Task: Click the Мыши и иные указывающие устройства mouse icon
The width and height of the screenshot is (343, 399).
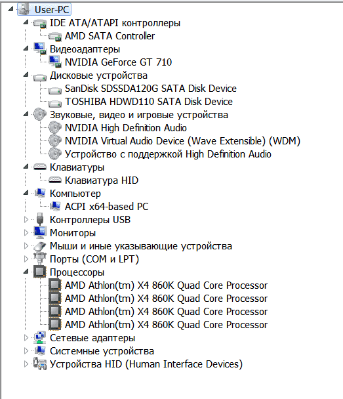Action: click(40, 246)
